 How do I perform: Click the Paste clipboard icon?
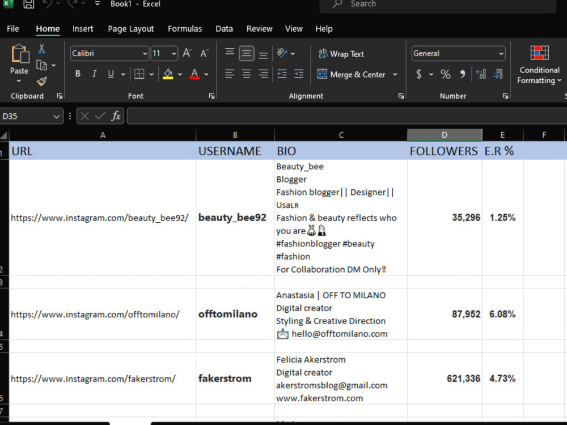click(19, 54)
